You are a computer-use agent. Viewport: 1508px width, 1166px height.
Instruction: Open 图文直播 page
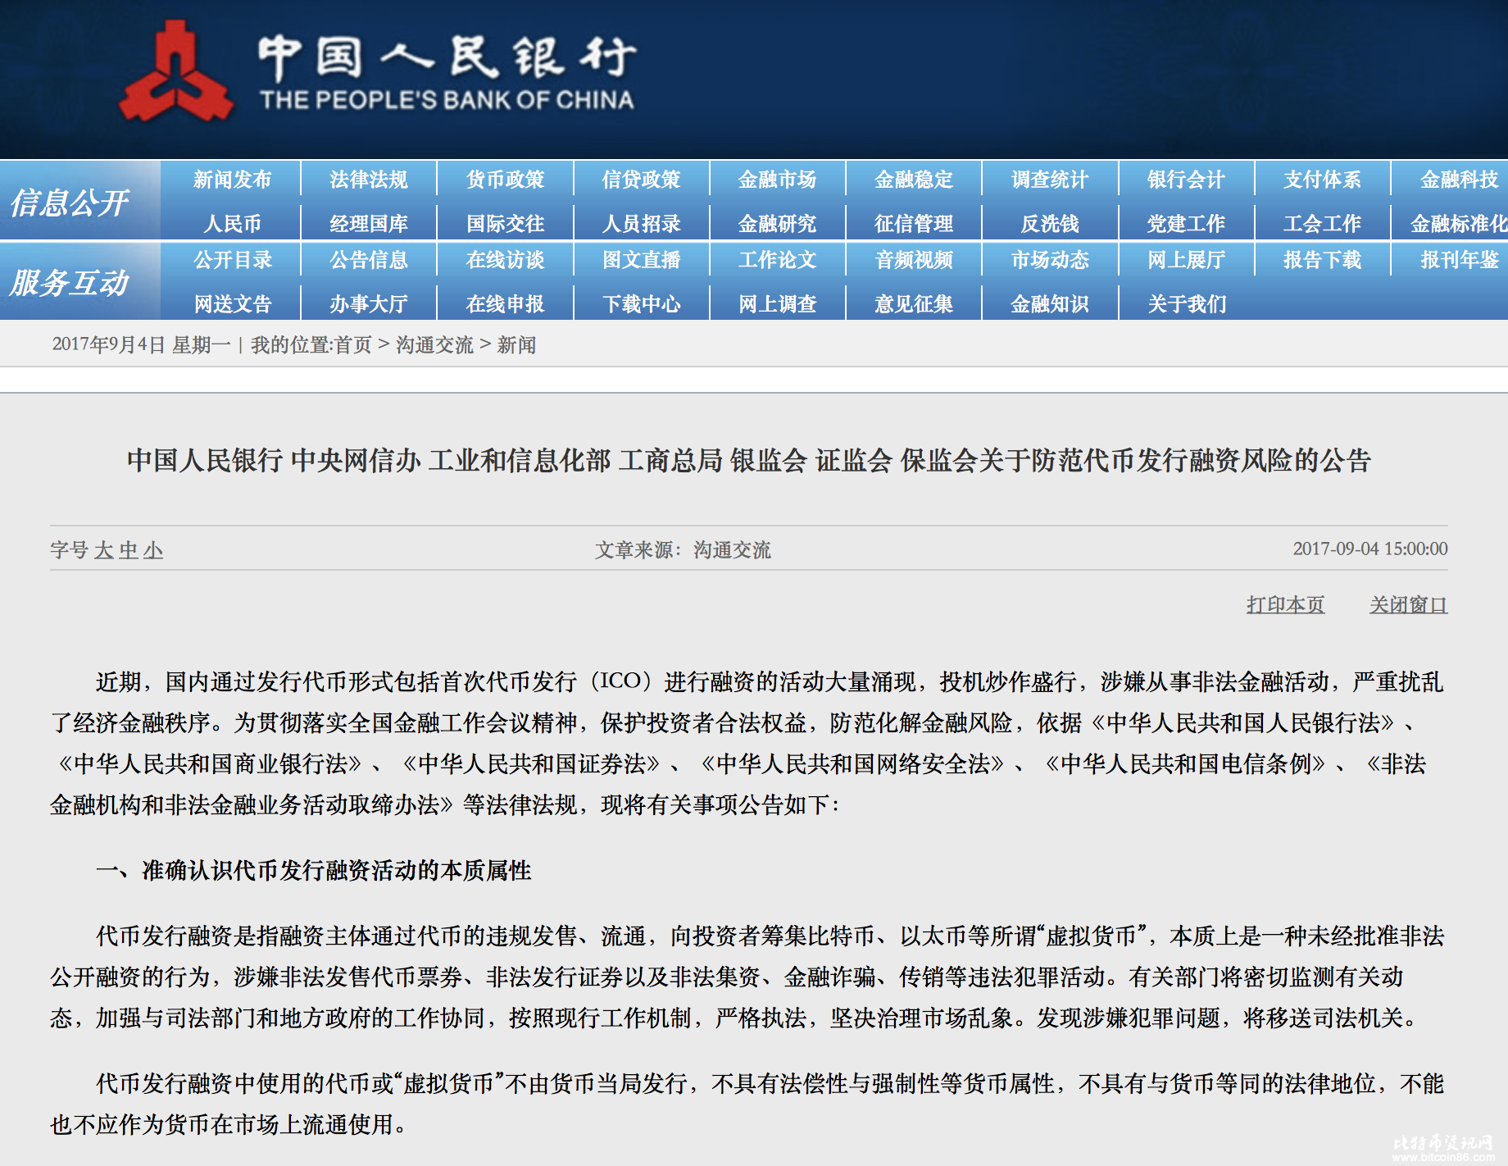(641, 260)
